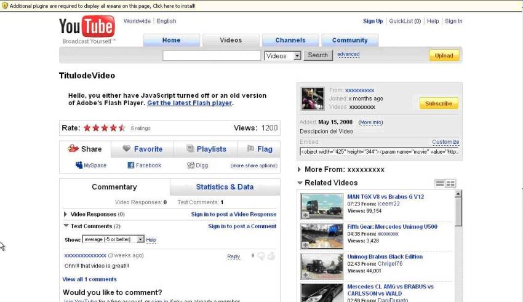This screenshot has height=302, width=523.
Task: Switch Related Videos to list view
Action: [440, 184]
